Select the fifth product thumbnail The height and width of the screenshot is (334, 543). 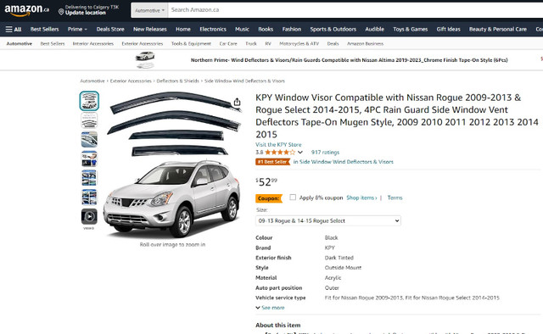tap(89, 178)
